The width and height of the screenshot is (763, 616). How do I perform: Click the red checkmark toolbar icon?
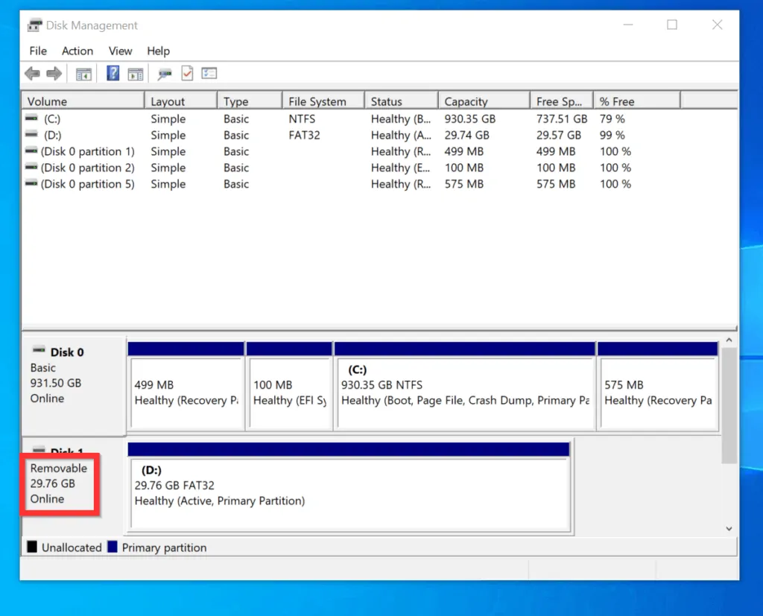point(187,73)
